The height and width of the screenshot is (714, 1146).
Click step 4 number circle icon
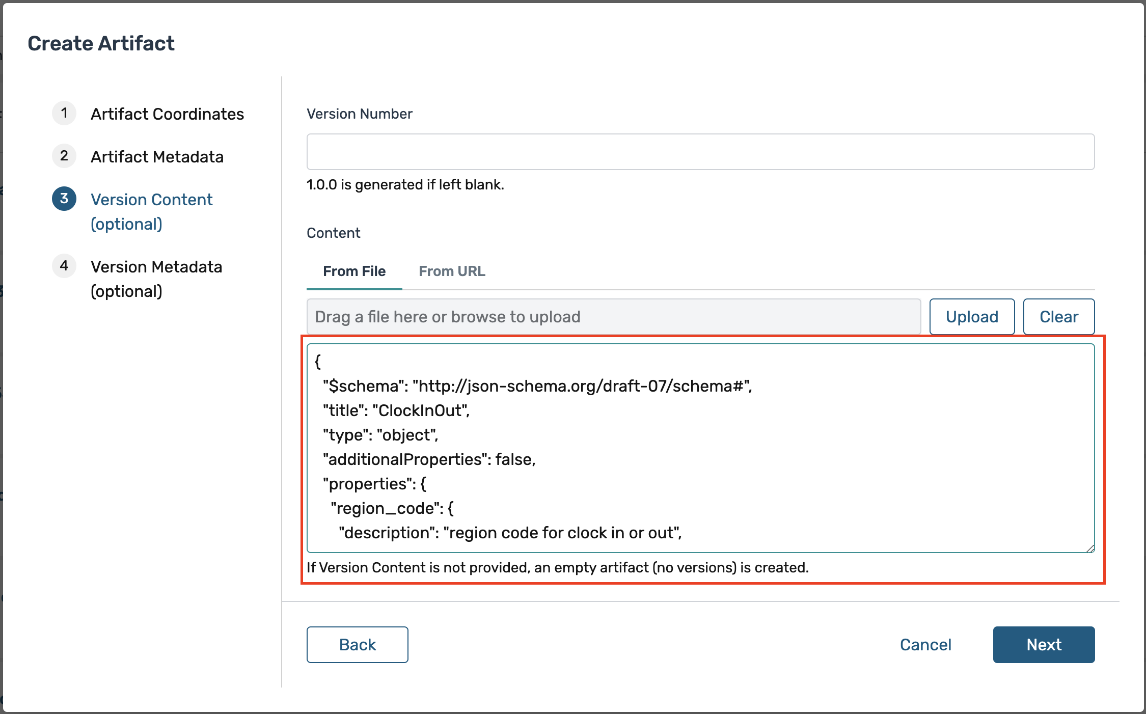point(64,266)
